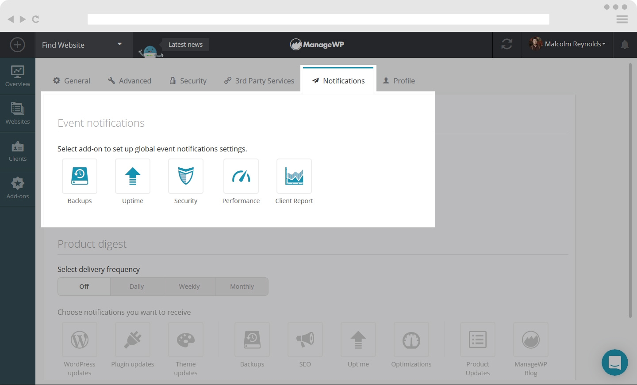This screenshot has width=637, height=385.
Task: Click the sync refresh icon in header
Action: tap(507, 44)
